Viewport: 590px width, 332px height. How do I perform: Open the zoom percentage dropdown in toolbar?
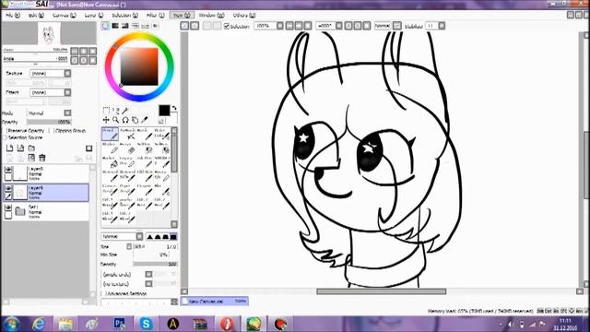pyautogui.click(x=280, y=26)
